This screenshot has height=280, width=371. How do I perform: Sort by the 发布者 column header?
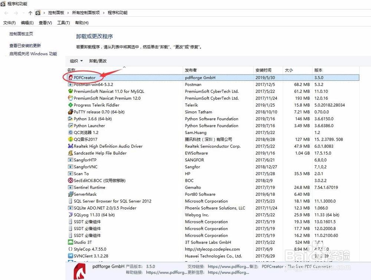218,70
